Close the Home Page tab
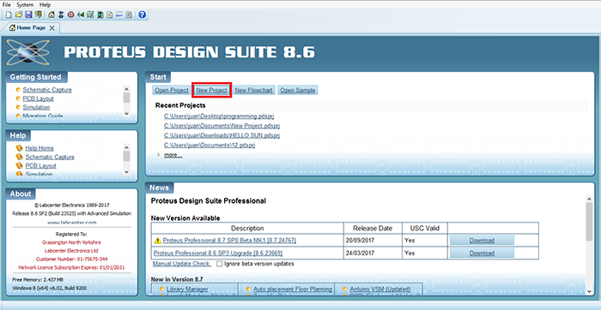 tap(52, 28)
